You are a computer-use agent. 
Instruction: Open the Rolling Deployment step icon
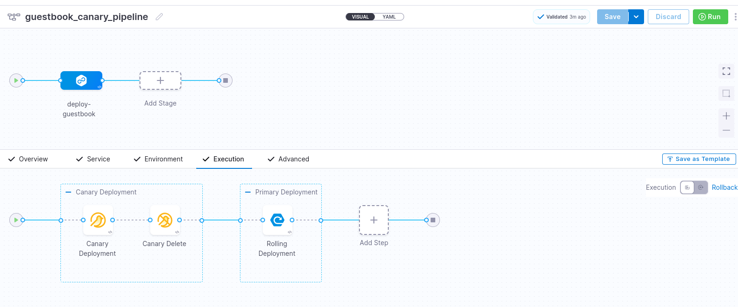tap(277, 220)
